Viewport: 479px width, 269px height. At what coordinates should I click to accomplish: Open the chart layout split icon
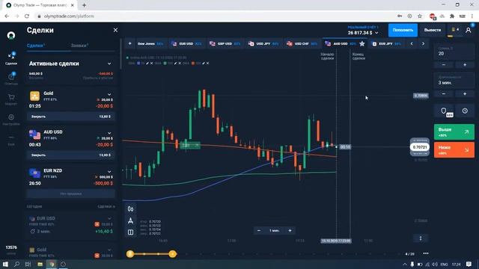130,232
